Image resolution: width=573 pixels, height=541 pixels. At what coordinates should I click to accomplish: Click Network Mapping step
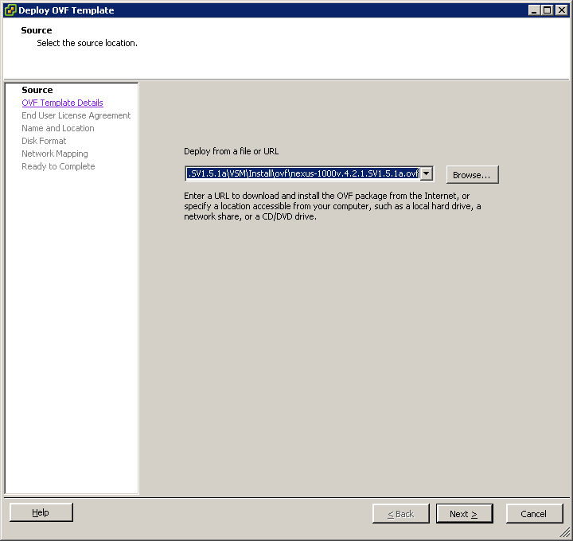coord(55,154)
